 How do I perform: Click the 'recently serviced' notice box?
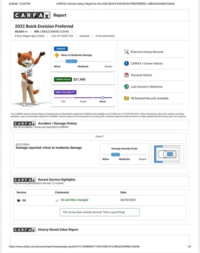tap(99, 212)
